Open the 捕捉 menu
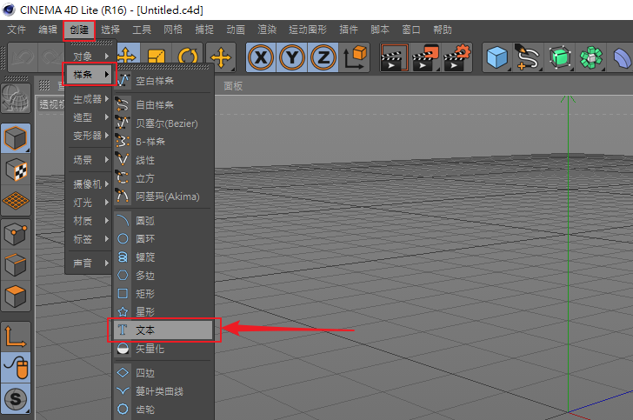Viewport: 633px width, 420px height. pos(204,30)
